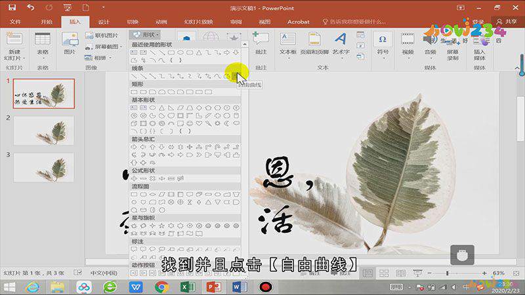The image size is (525, 295).
Task: Click the spell check icon in status bar
Action: (77, 273)
